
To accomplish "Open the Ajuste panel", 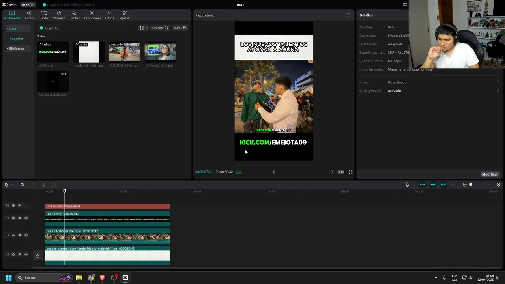I will coord(125,15).
